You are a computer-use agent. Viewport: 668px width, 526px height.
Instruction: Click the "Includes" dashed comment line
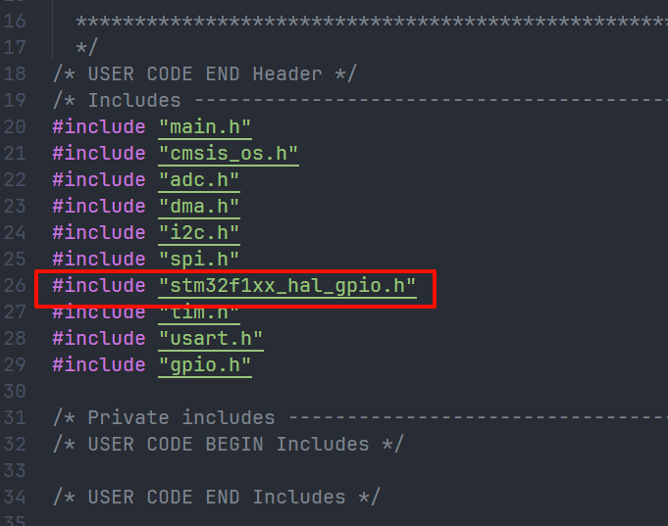coord(134,100)
